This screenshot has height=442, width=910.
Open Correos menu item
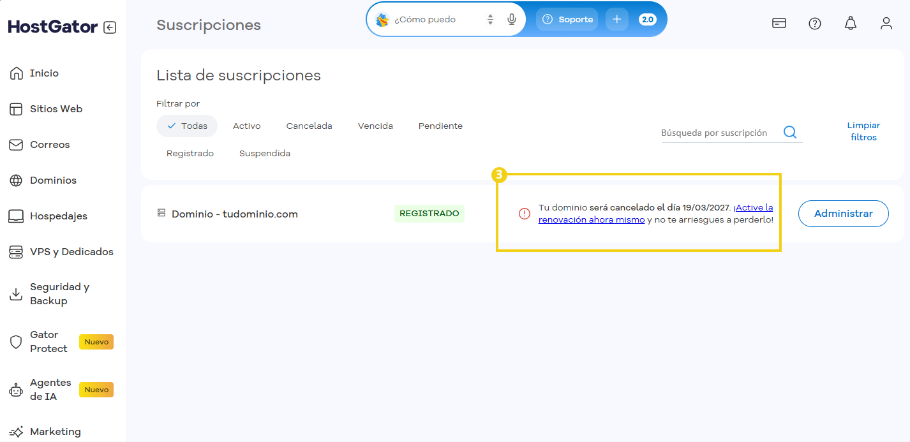[x=50, y=145]
